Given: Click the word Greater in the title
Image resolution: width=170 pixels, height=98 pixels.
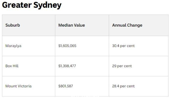Looking at the screenshot, I should [x=17, y=5].
